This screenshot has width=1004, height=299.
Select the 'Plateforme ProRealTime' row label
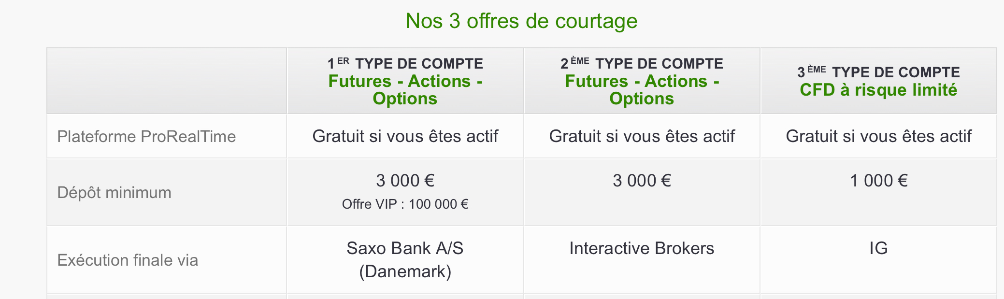(146, 137)
